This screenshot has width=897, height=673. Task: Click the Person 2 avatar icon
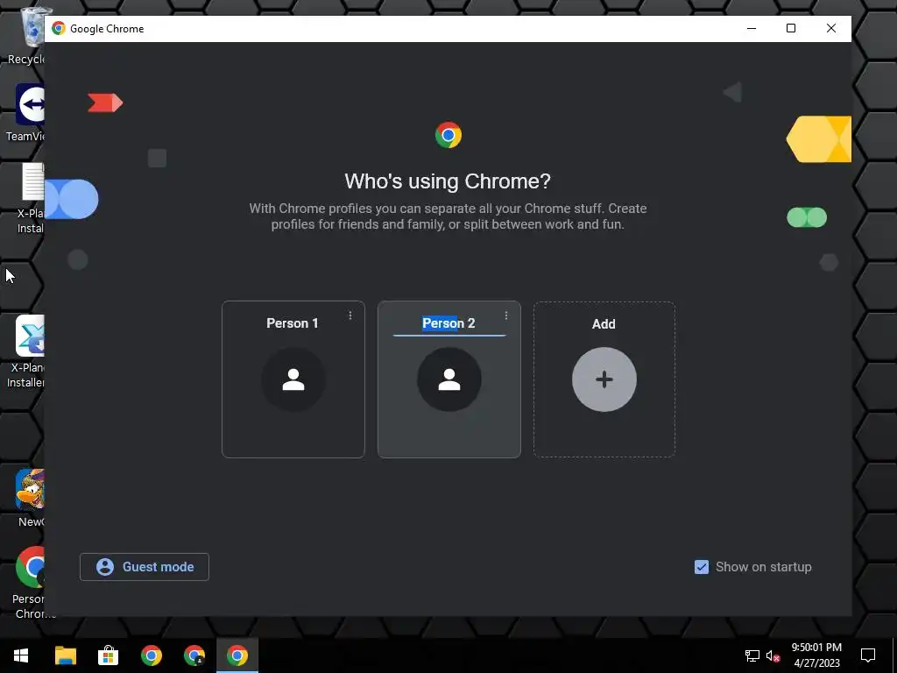[x=449, y=379]
